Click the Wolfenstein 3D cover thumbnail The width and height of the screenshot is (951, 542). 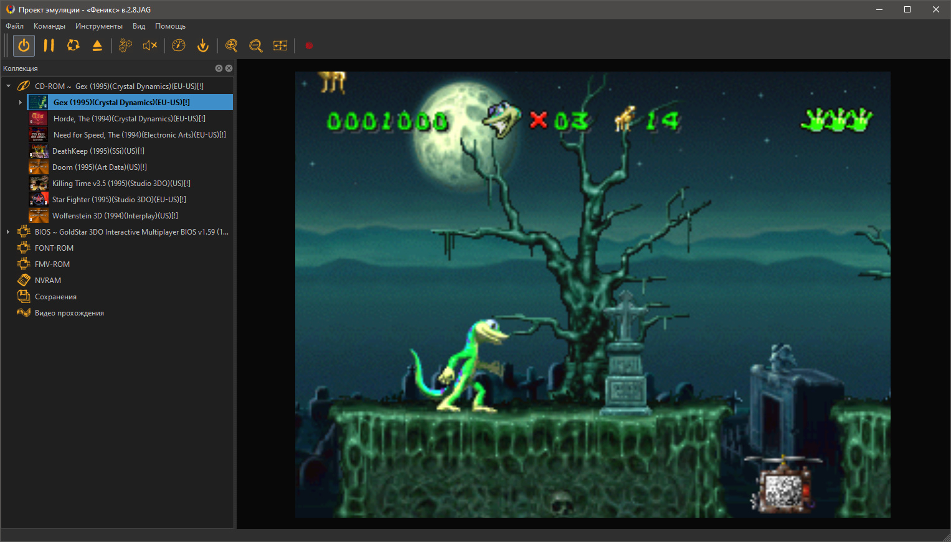click(x=38, y=215)
